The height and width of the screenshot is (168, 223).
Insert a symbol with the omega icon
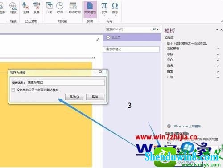(115, 8)
